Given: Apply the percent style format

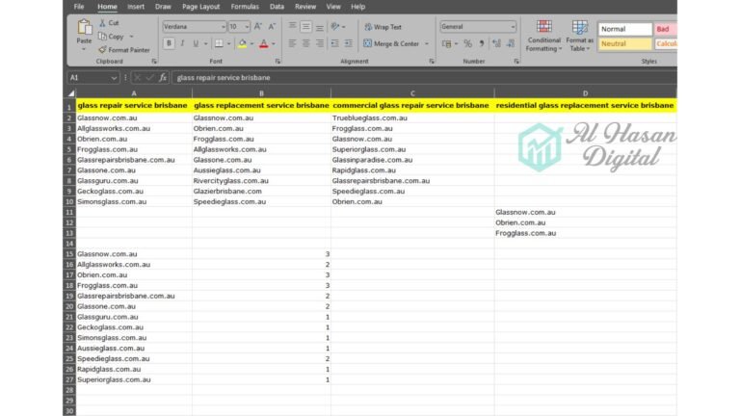Looking at the screenshot, I should tap(468, 43).
